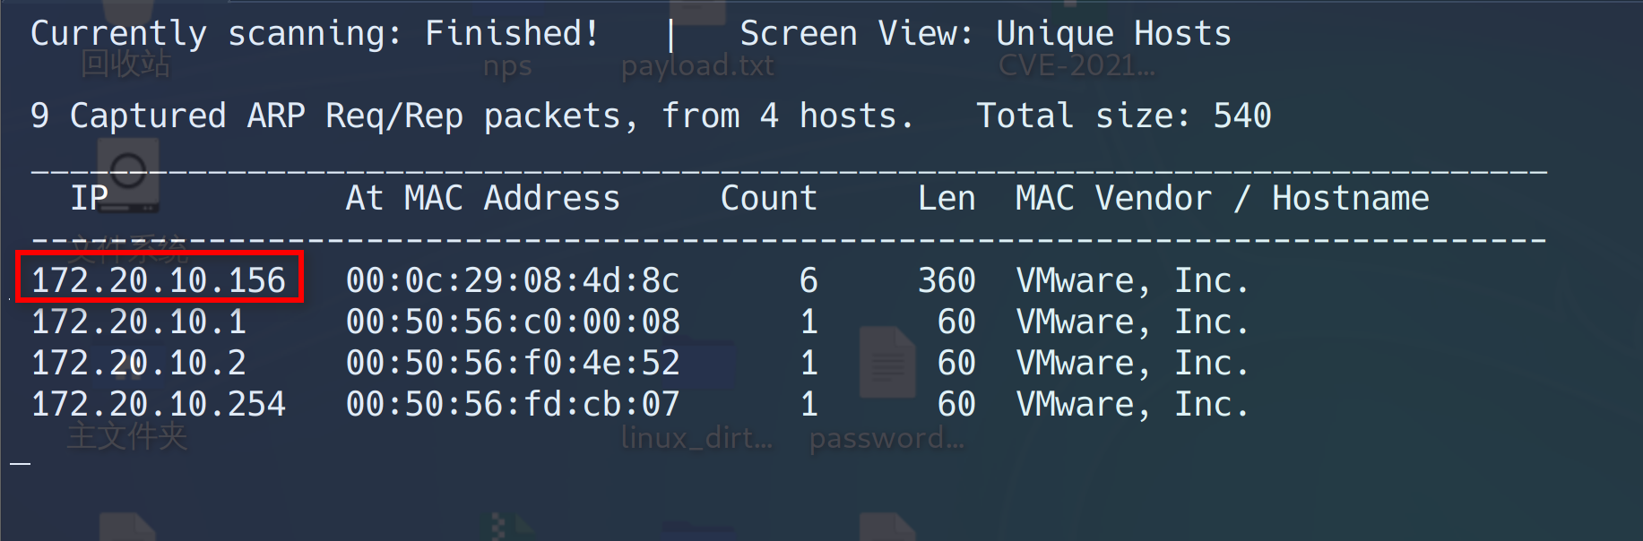Open the CVE-2021 desktop item
Image resolution: width=1643 pixels, height=541 pixels.
[1077, 65]
